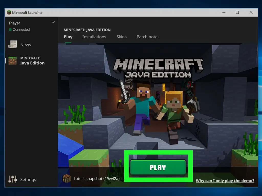Screen dimensions: 262x196
Task: Launch the game with the PLAY button
Action: [158, 167]
